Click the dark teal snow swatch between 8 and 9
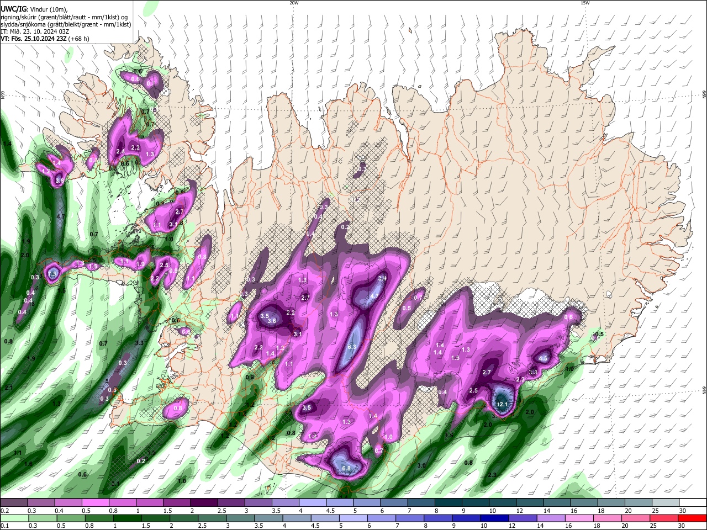The height and width of the screenshot is (530, 707). point(448,502)
